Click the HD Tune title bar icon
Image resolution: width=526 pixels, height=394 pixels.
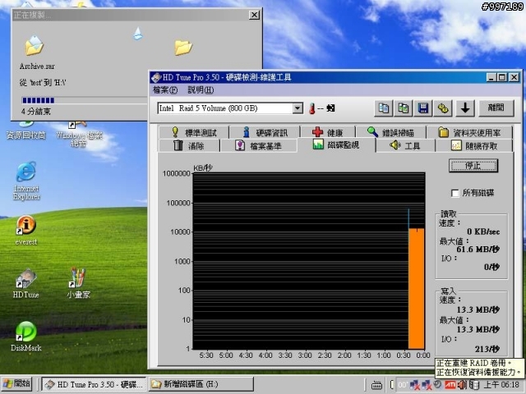(x=155, y=78)
